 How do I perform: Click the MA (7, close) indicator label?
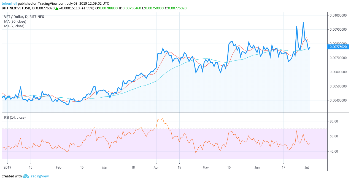14,26
